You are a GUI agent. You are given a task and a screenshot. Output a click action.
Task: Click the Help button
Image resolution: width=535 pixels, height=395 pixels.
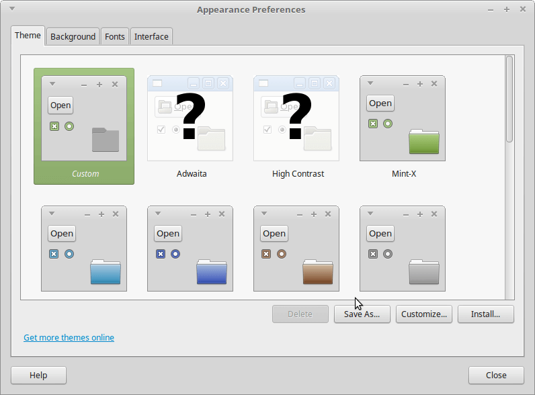(38, 376)
